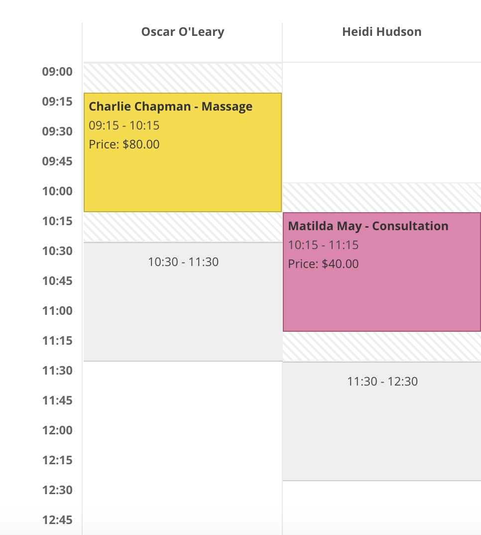The width and height of the screenshot is (481, 535).
Task: Click the Oscar O'Leary column header
Action: click(x=183, y=32)
